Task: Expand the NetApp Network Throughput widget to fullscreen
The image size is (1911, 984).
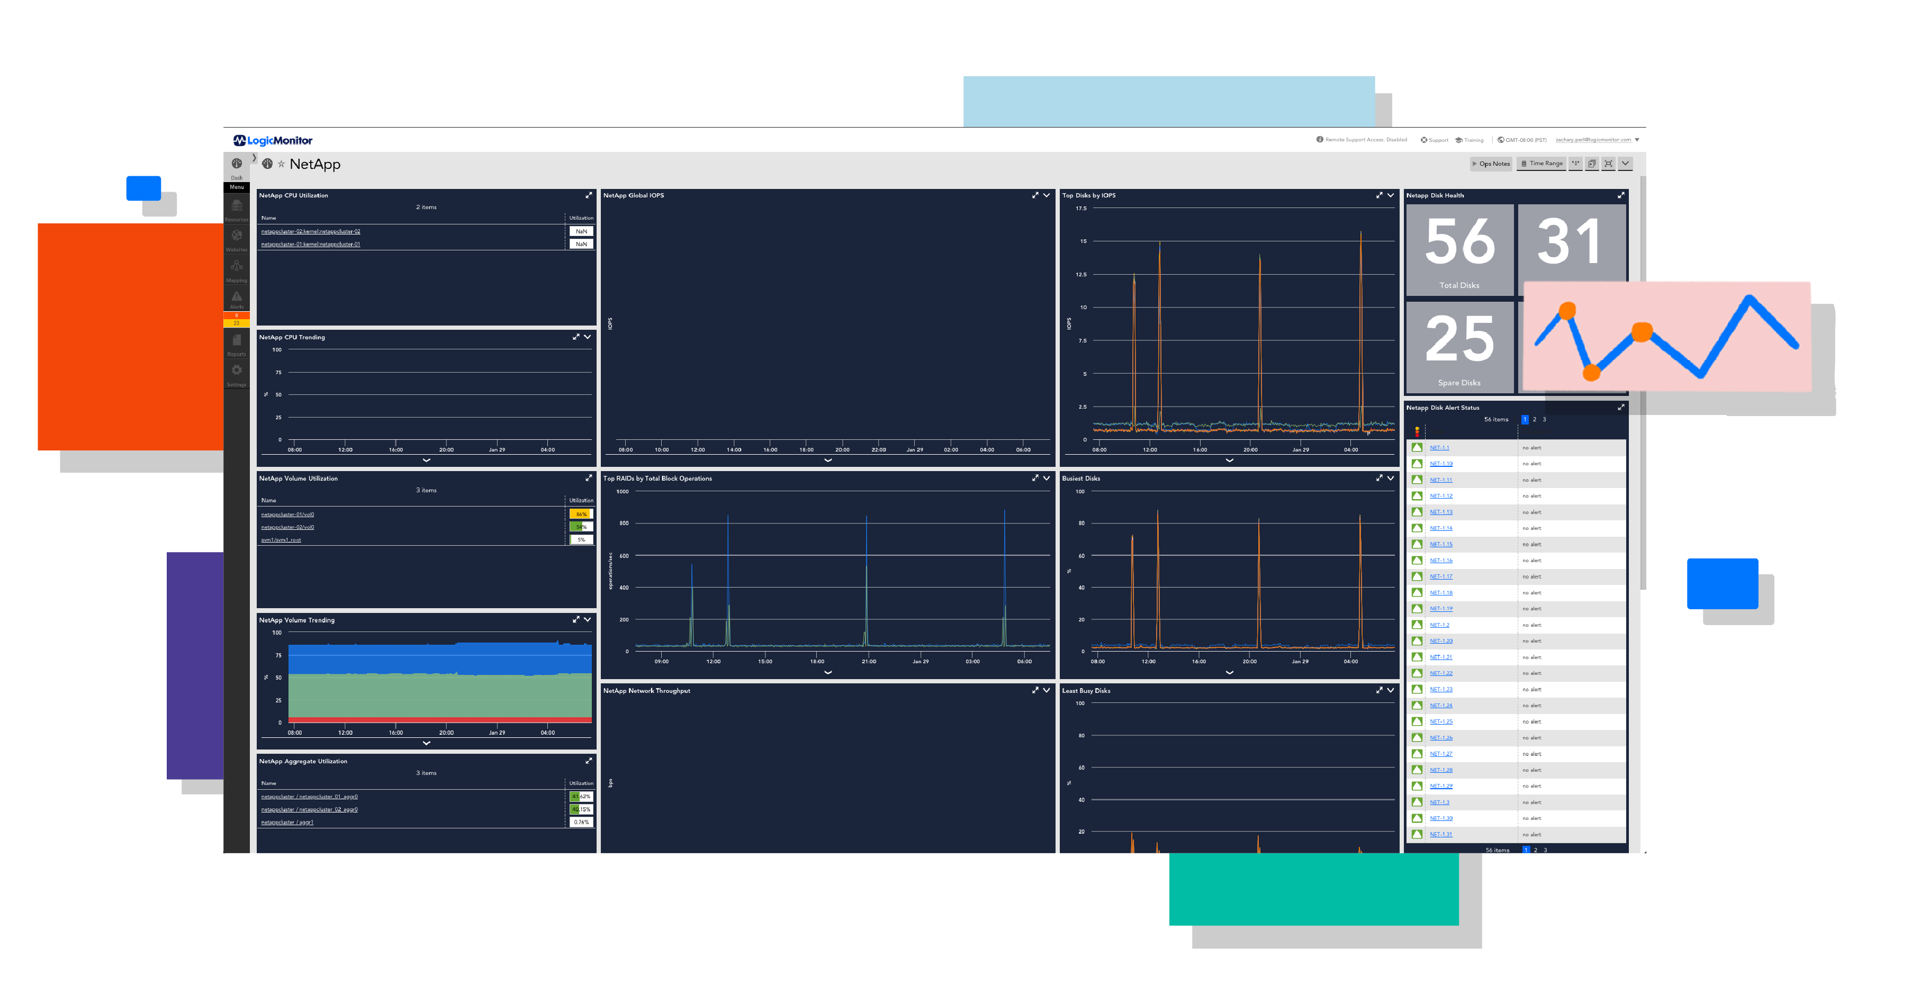Action: 1035,690
